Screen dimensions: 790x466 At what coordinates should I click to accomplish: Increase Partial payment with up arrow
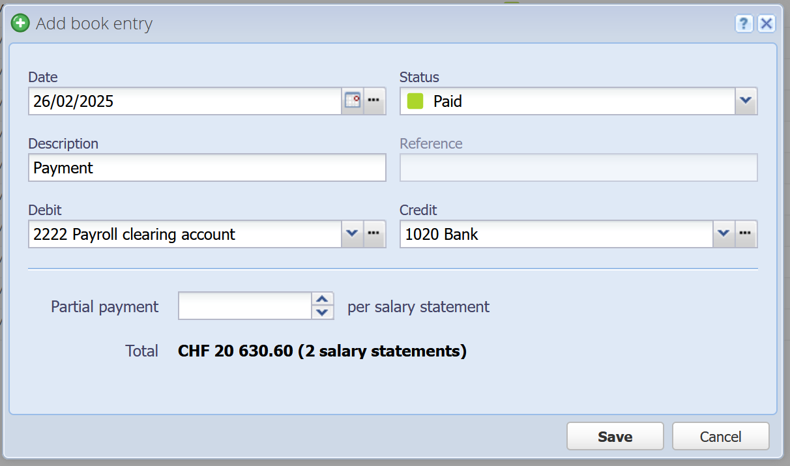[321, 299]
